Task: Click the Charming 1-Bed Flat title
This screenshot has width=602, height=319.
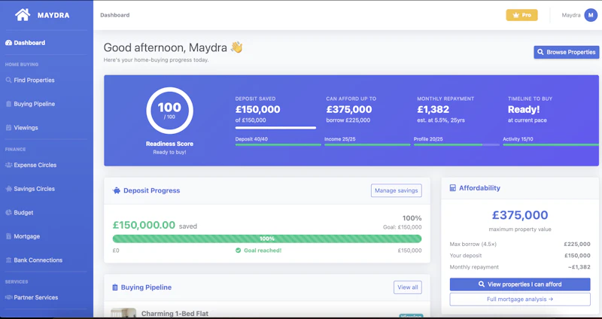Action: point(175,314)
